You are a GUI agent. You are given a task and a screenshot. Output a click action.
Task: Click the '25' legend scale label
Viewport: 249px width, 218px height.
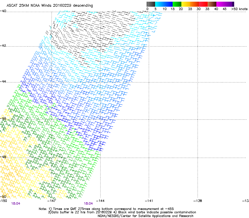pos(190,9)
